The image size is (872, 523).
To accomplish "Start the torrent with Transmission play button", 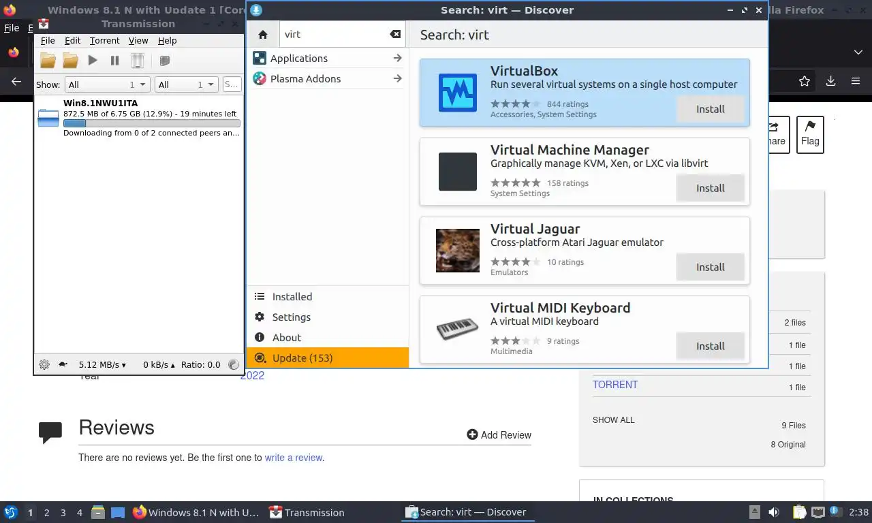I will 93,61.
